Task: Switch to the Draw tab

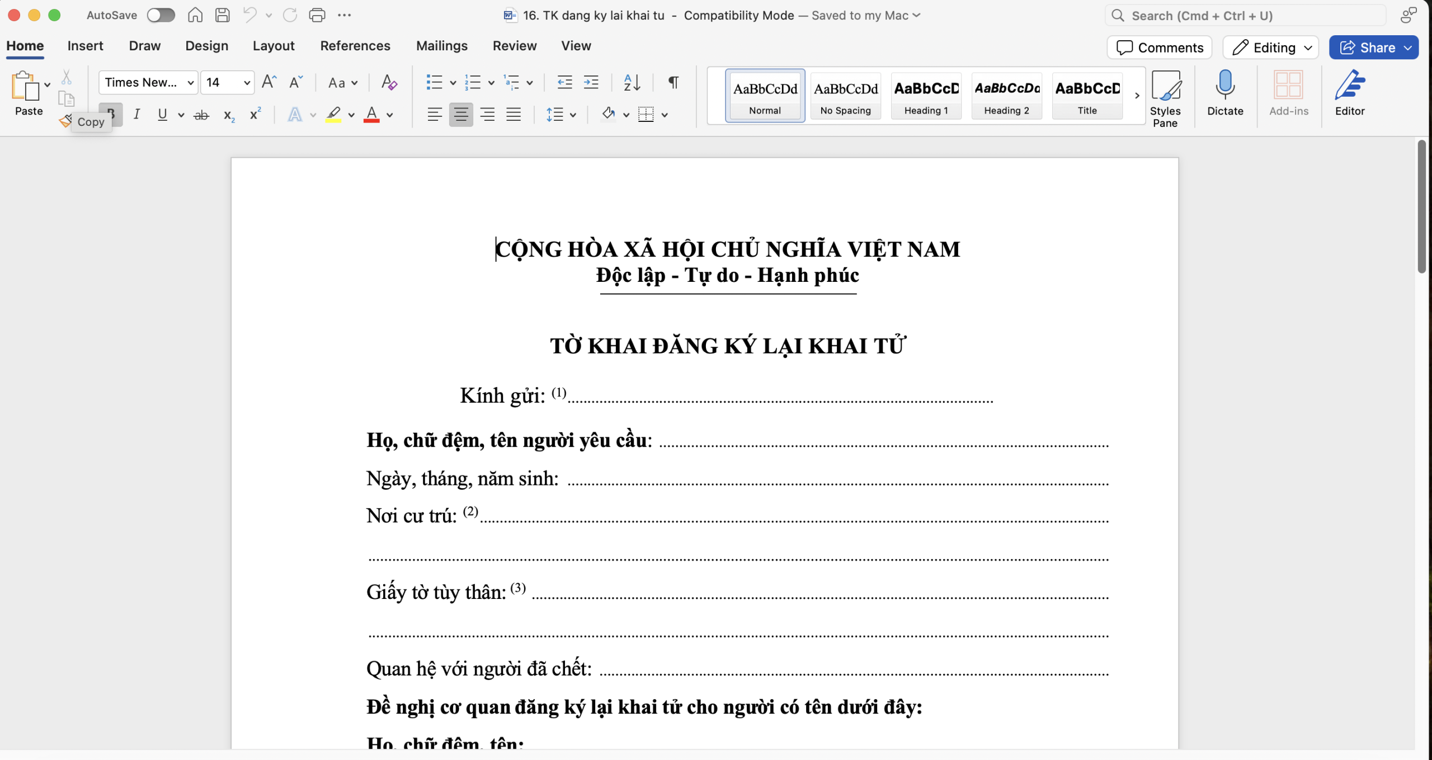Action: [144, 46]
